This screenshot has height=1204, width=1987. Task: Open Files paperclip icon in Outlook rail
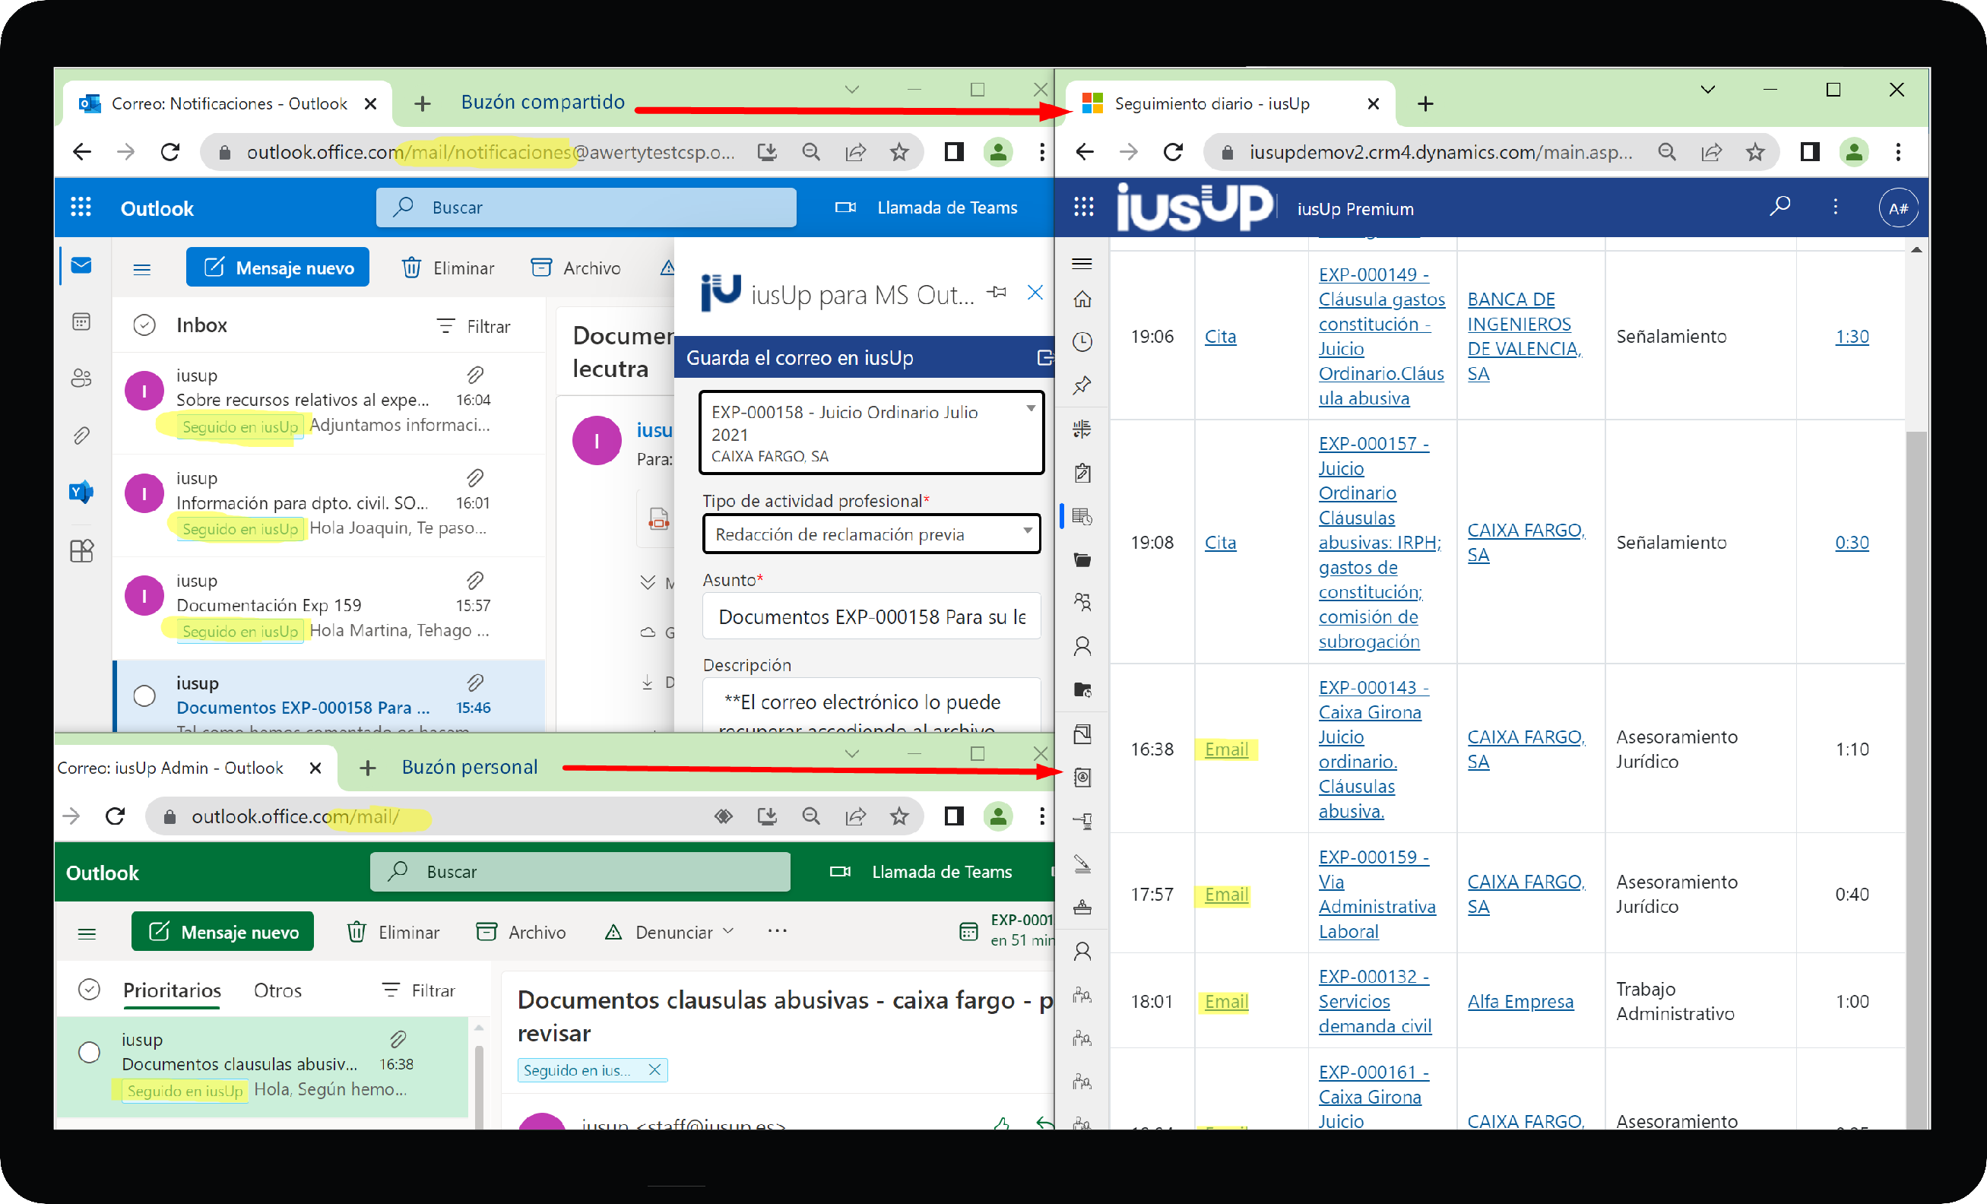(x=81, y=436)
